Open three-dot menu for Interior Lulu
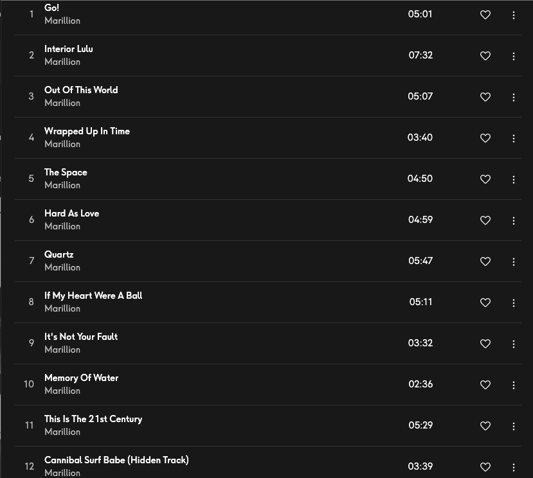The image size is (533, 478). [514, 56]
